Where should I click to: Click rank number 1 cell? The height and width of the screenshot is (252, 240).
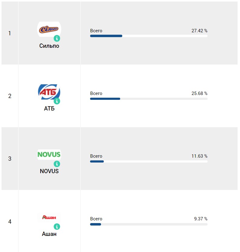10,33
